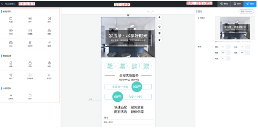Select the kitchen banner image on canvas
The width and height of the screenshot is (258, 132).
point(128,37)
